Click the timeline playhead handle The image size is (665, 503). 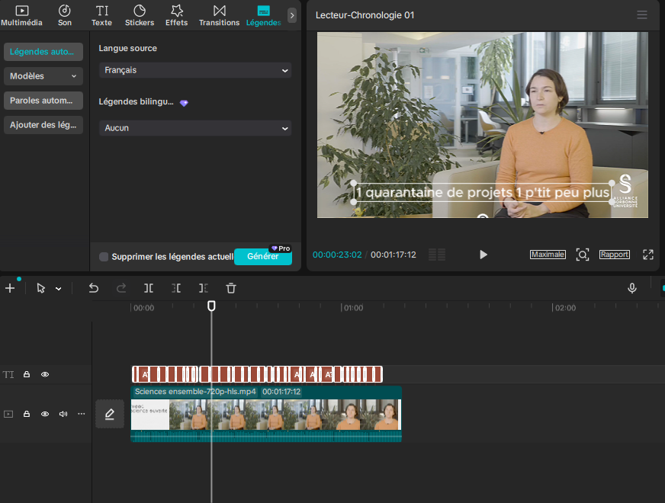pyautogui.click(x=211, y=306)
